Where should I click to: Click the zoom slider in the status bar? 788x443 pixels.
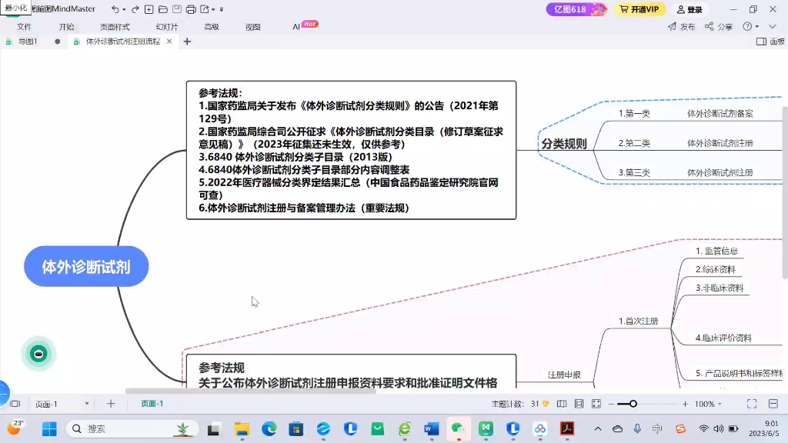[x=633, y=403]
